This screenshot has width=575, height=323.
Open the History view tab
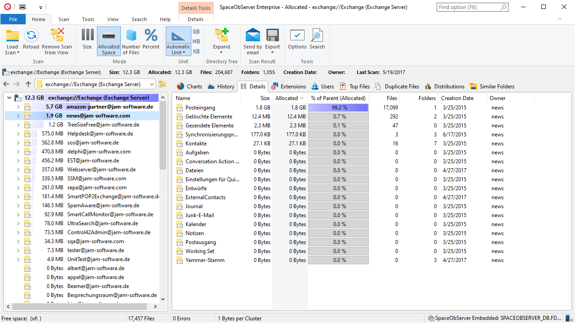(221, 87)
